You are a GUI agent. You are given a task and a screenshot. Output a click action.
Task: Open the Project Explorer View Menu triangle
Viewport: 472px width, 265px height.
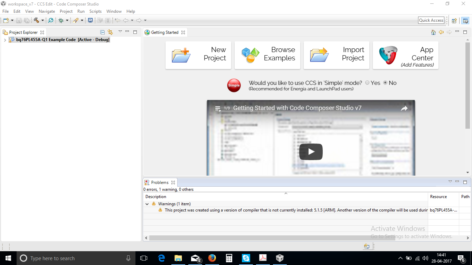[120, 31]
